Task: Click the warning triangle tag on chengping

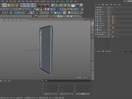Action: (x=117, y=37)
